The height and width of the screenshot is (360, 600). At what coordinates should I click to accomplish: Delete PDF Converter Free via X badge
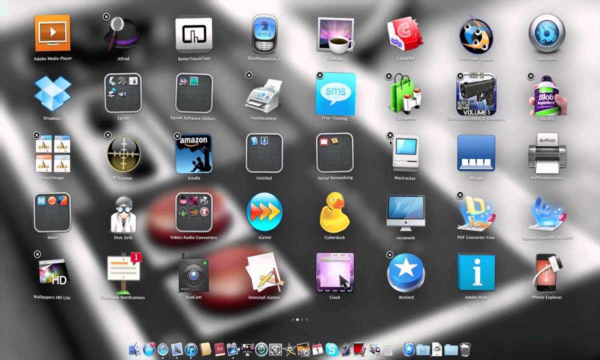tap(460, 195)
